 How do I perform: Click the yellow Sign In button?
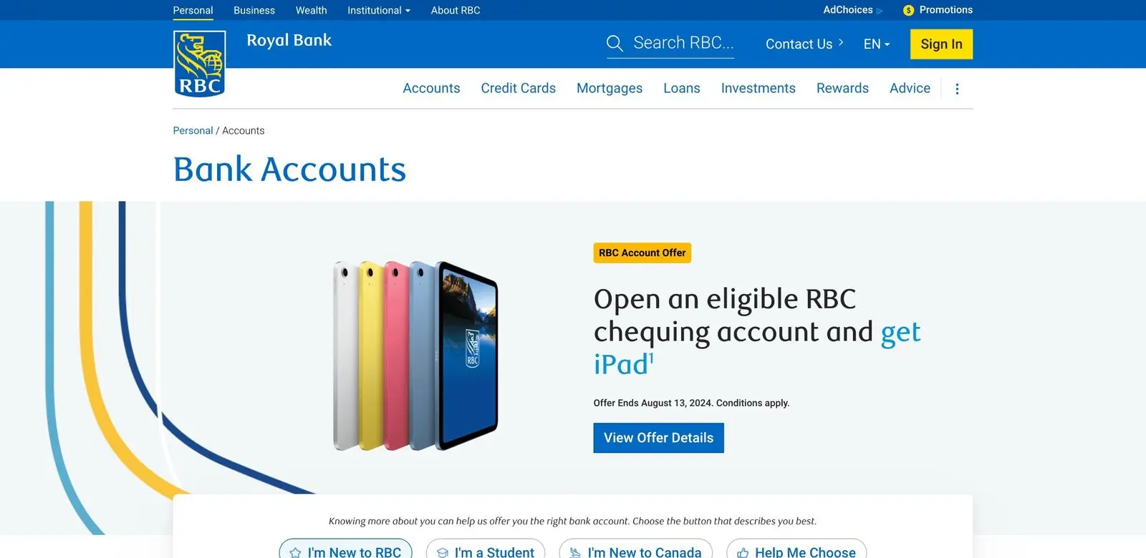[x=941, y=44]
